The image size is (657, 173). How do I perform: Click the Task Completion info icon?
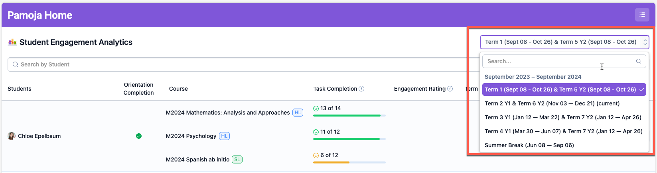pyautogui.click(x=361, y=89)
